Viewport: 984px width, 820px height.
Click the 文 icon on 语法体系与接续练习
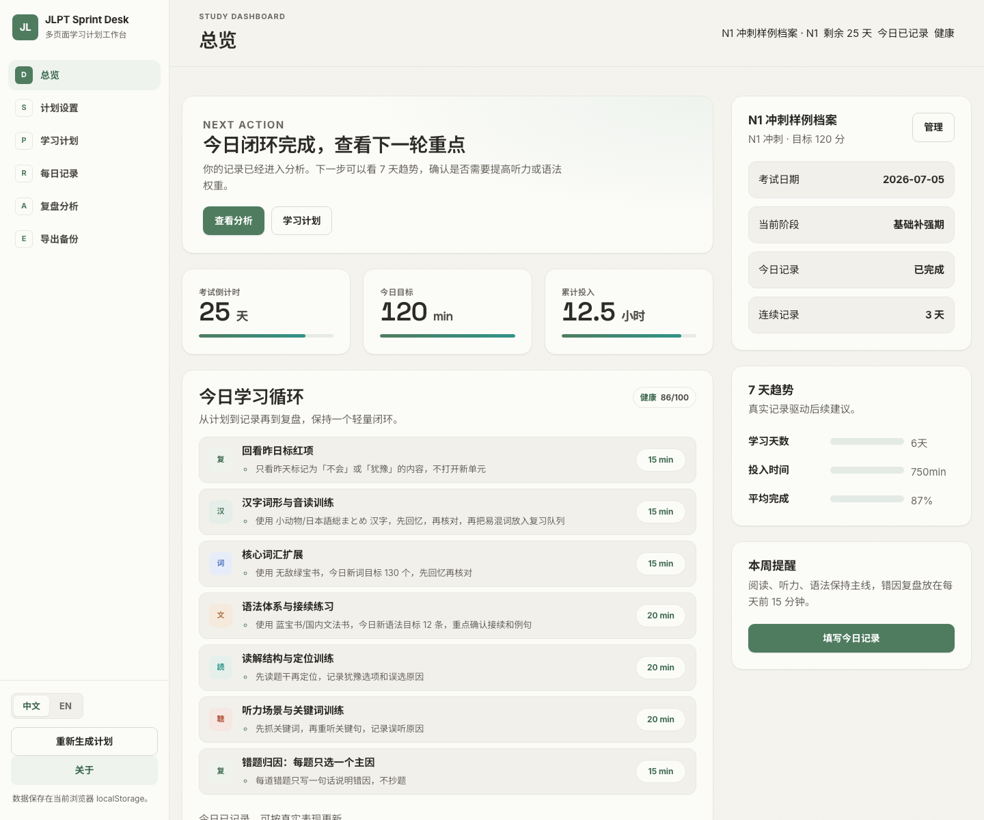click(x=221, y=616)
